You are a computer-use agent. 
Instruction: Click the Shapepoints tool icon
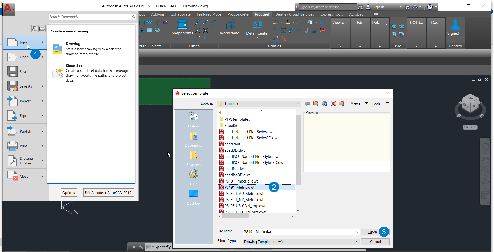tap(182, 24)
